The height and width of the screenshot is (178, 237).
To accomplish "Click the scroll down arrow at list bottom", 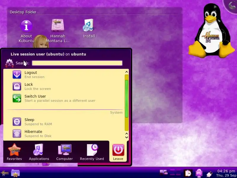I will tap(127, 137).
